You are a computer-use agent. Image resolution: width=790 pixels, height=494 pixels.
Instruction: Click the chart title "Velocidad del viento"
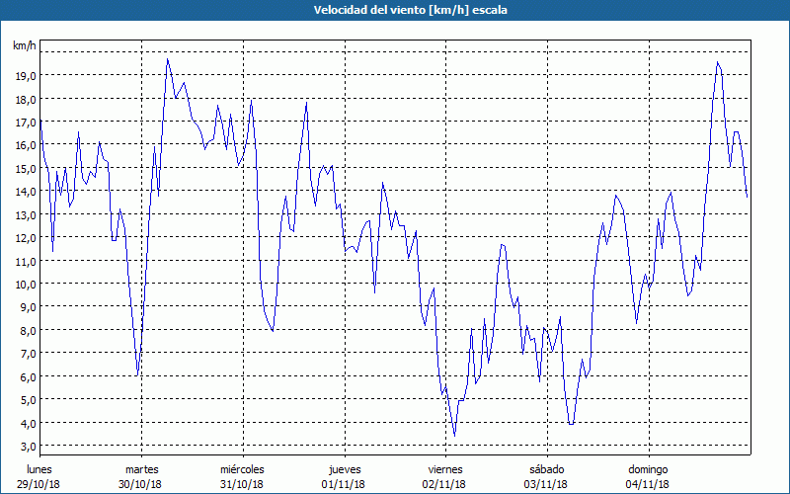pyautogui.click(x=397, y=10)
